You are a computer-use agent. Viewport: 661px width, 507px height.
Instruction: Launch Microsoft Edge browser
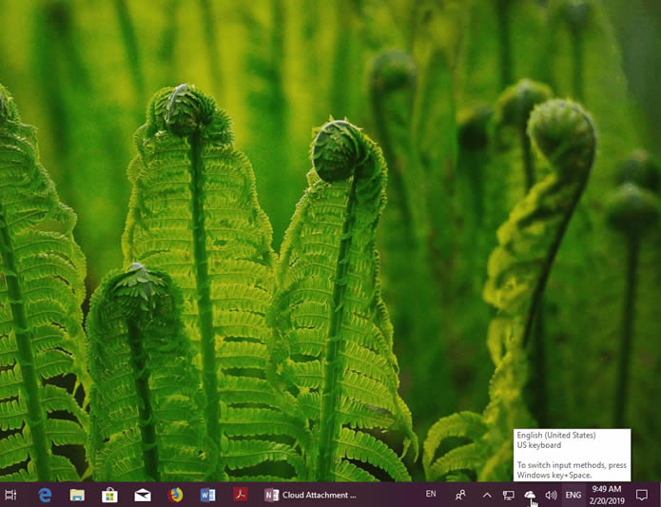tap(45, 495)
